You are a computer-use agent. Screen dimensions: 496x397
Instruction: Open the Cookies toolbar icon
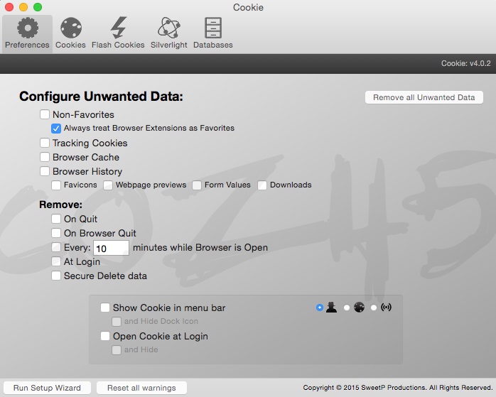(70, 28)
